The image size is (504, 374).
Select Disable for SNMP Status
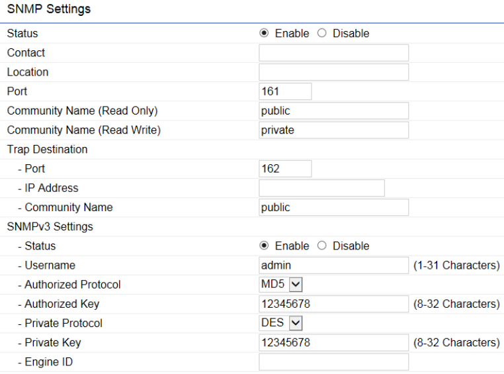tap(323, 34)
